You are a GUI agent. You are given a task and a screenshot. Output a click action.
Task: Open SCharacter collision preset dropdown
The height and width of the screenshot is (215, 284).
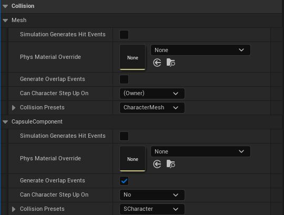(x=152, y=209)
